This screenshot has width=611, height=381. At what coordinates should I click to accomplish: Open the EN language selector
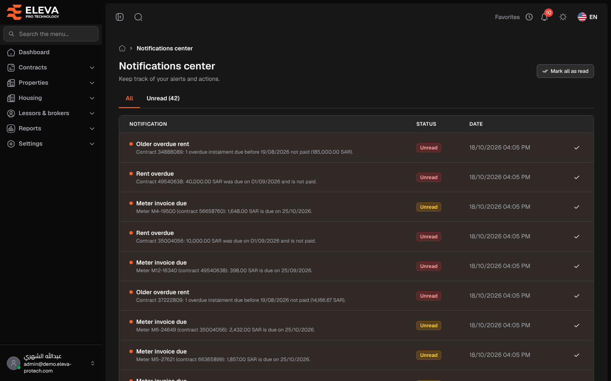point(588,17)
